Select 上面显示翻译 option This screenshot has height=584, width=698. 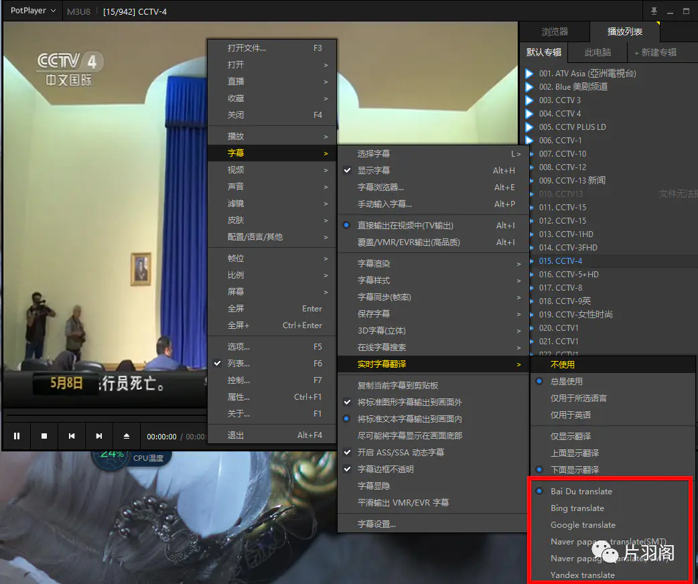pos(574,453)
